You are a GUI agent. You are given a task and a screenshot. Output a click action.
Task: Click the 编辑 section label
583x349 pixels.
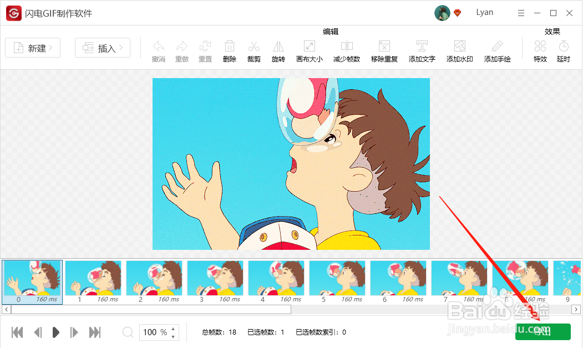click(331, 32)
